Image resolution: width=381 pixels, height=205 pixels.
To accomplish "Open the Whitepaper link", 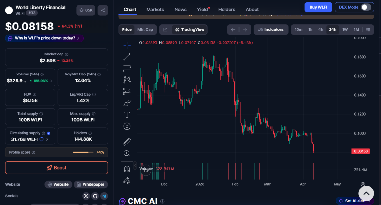I will [x=91, y=184].
